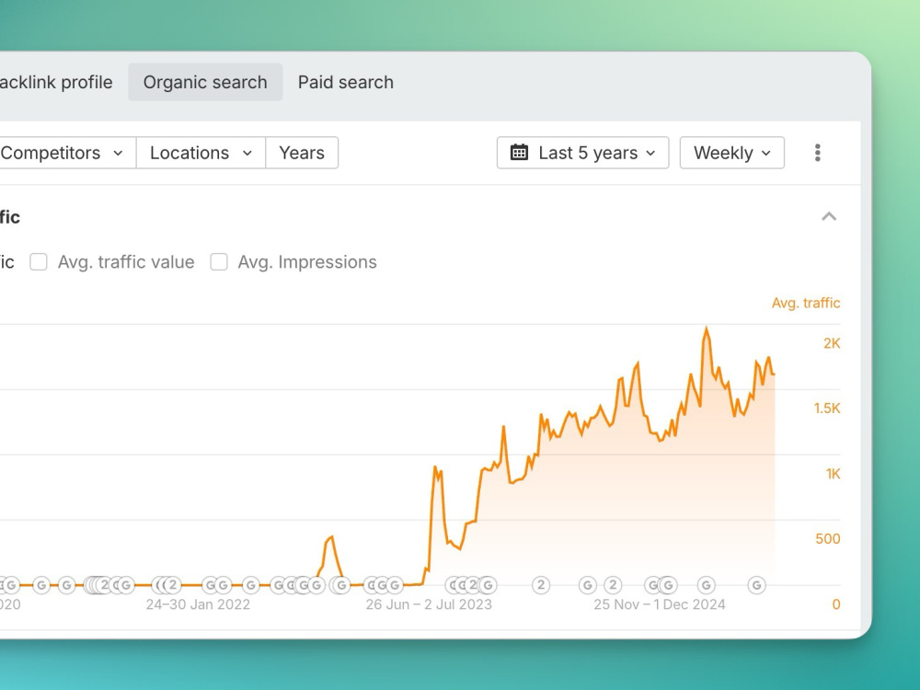Click the last Google update marker on right
Image resolution: width=920 pixels, height=690 pixels.
point(757,585)
